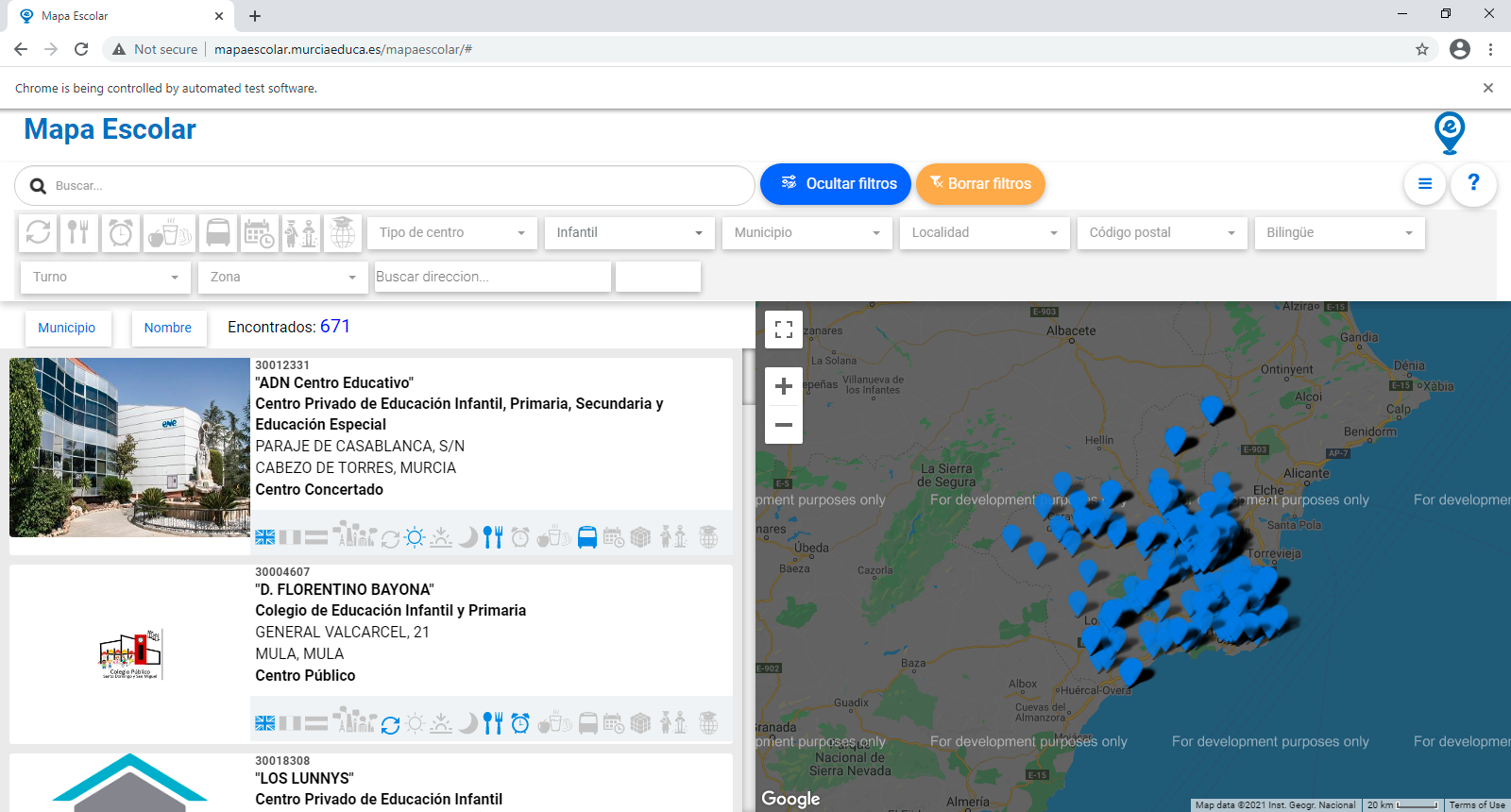Click French flag icon in ADN row

[x=290, y=537]
